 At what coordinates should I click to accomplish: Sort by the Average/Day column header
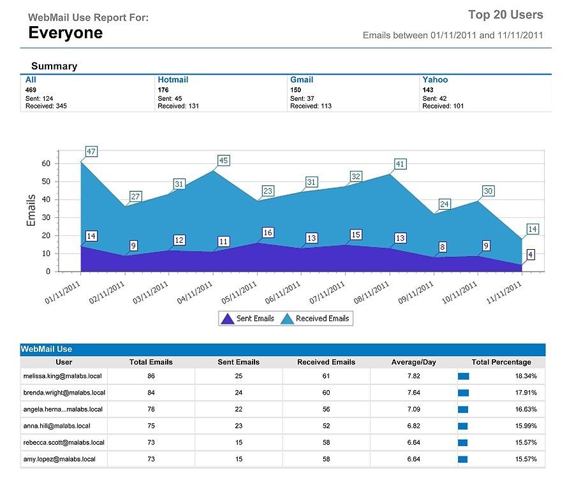point(414,362)
